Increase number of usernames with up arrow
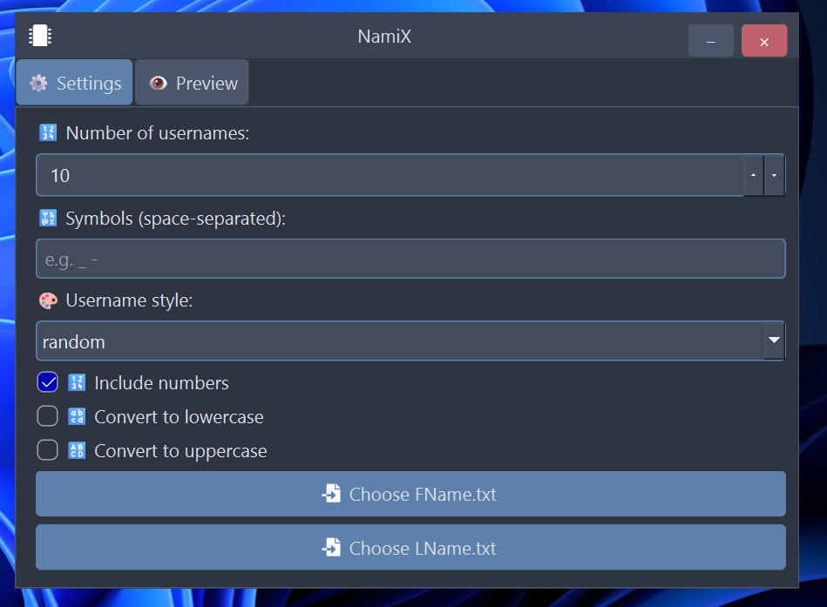This screenshot has width=827, height=607. point(753,175)
